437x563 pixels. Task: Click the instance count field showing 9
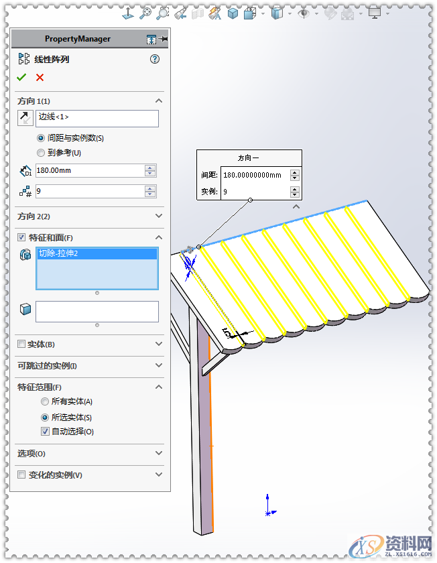click(x=90, y=192)
